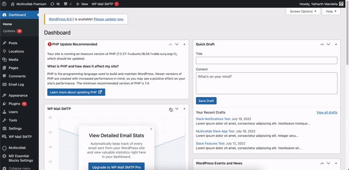The image size is (349, 170).
Task: Click the Plugins 10 updates badge
Action: coord(24,104)
